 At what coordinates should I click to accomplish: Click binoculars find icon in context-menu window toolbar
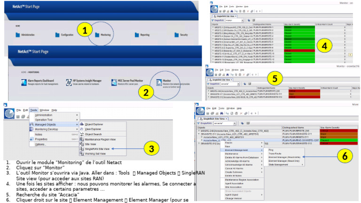tap(221, 113)
